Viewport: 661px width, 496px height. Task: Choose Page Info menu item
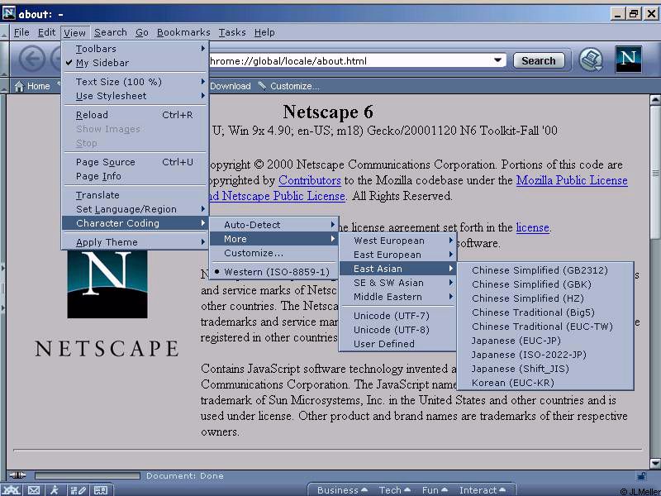click(135, 176)
